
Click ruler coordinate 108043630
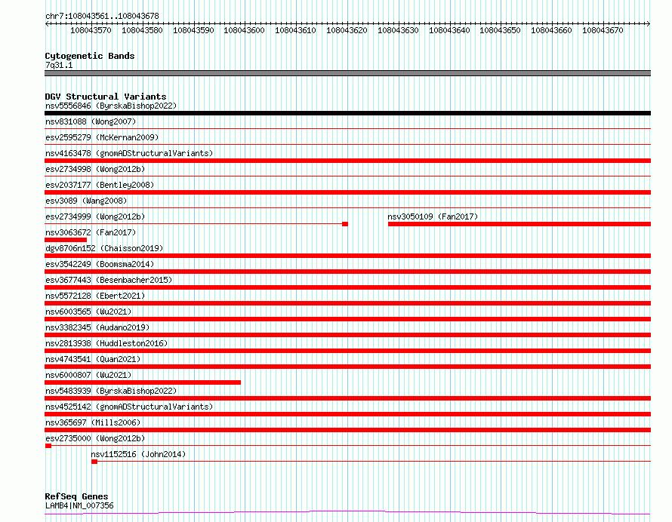398,30
